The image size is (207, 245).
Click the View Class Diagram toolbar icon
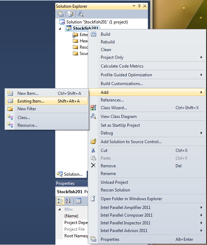pyautogui.click(x=81, y=14)
